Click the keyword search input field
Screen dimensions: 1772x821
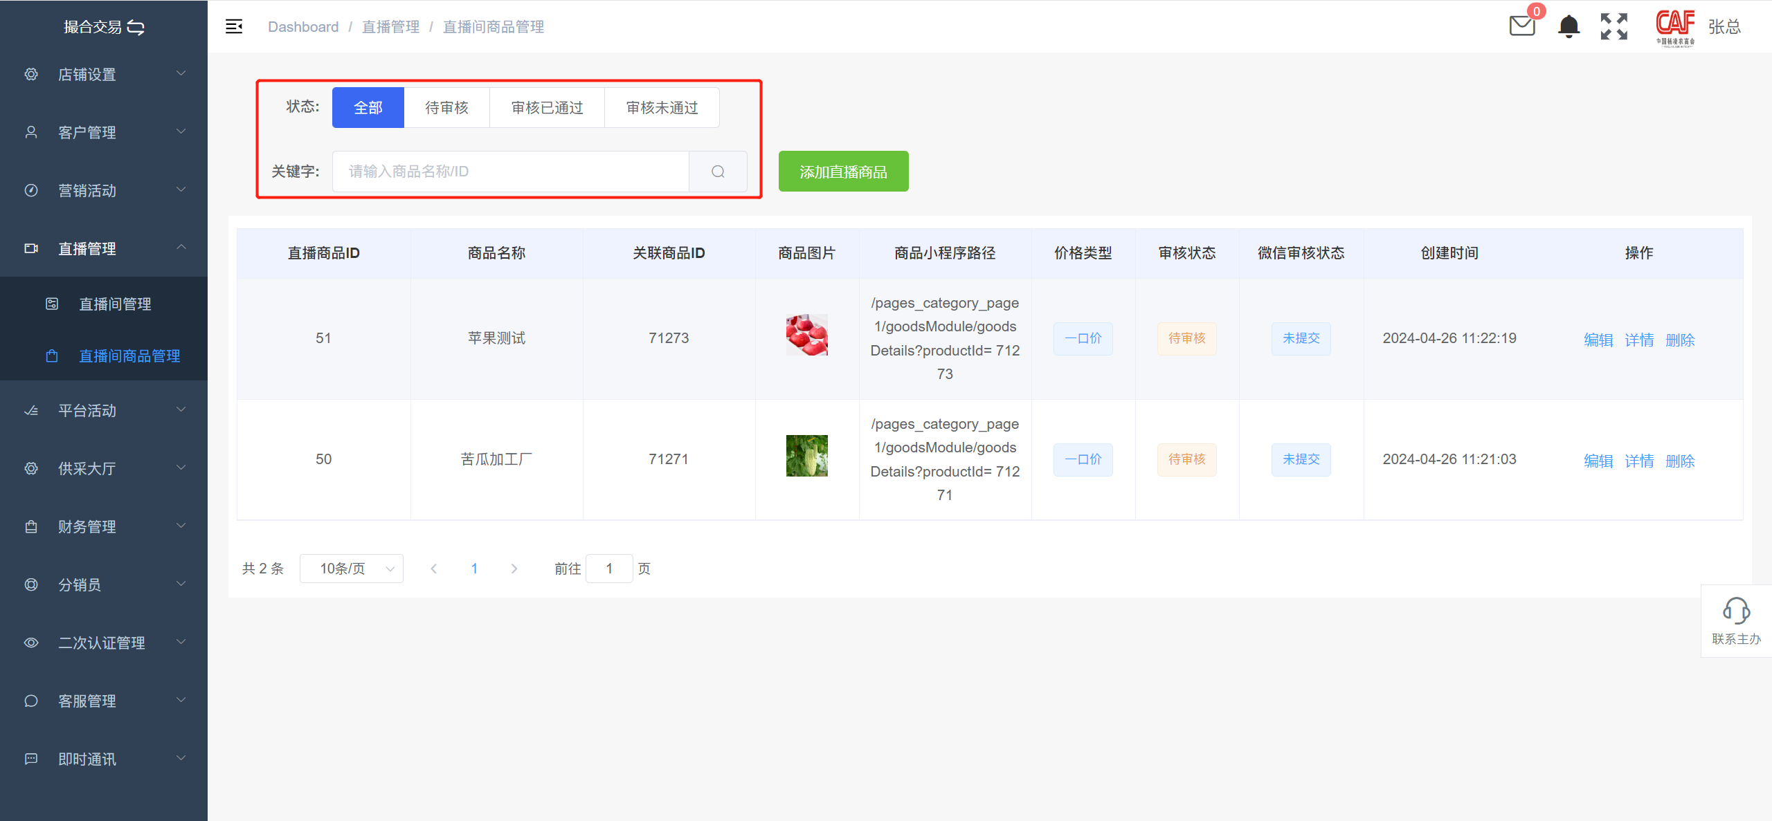tap(511, 172)
